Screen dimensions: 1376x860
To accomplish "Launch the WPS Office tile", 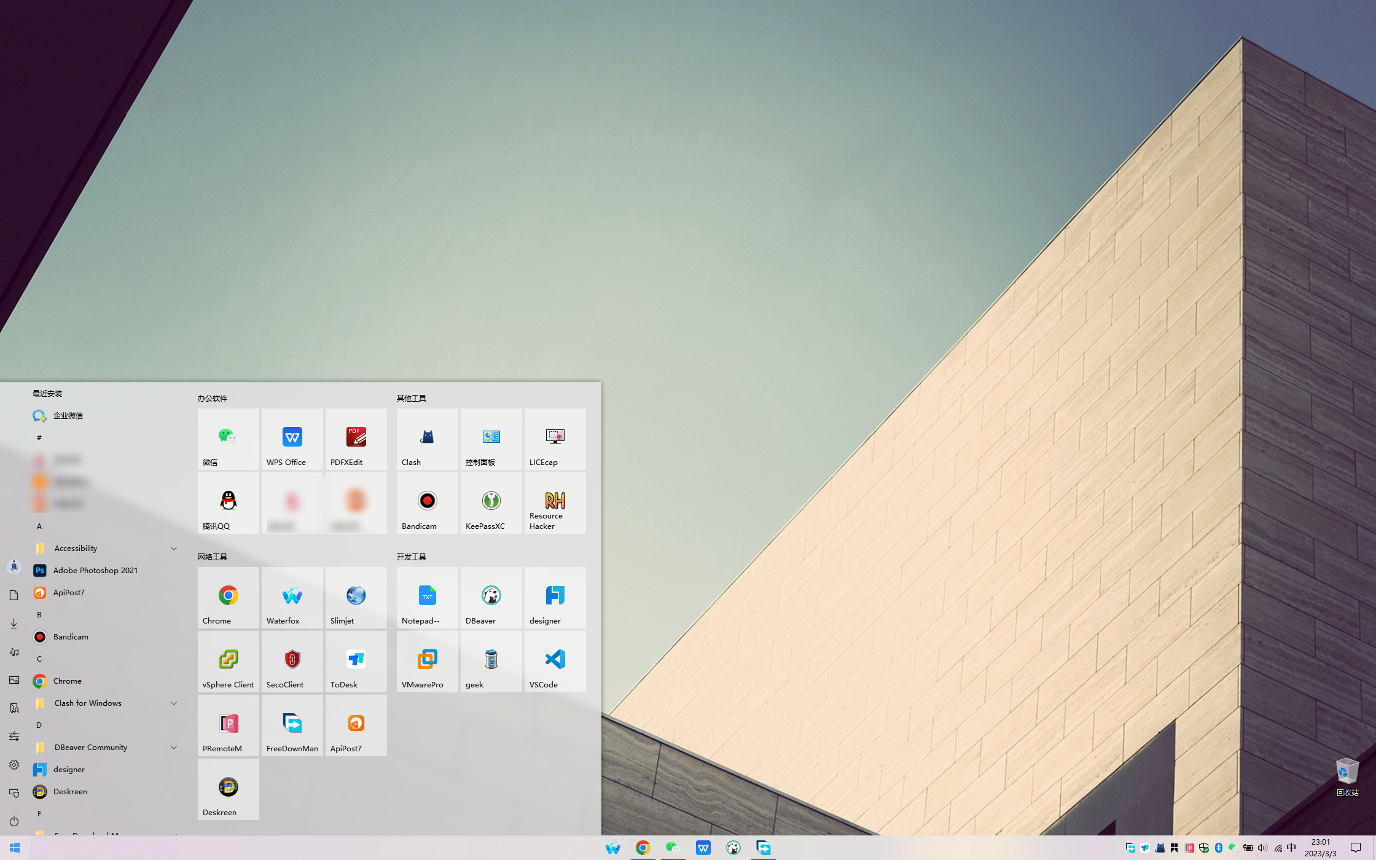I will click(292, 439).
